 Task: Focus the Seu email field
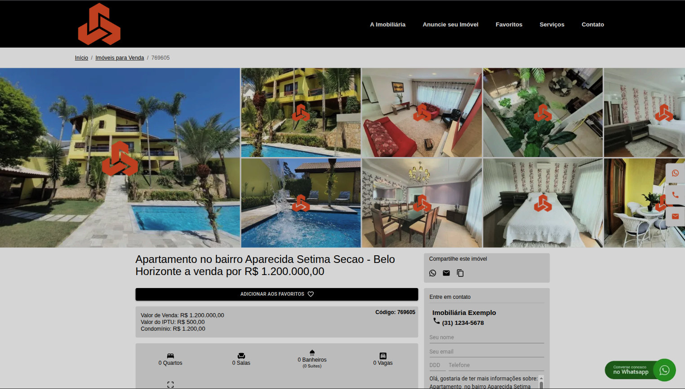tap(486, 352)
